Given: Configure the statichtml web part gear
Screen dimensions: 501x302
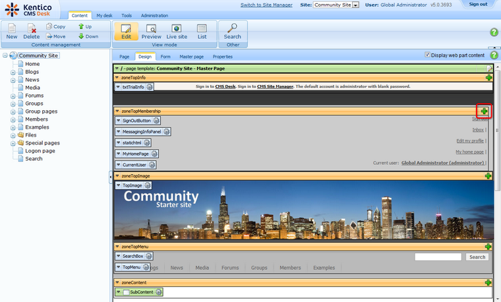Looking at the screenshot, I should (x=146, y=142).
